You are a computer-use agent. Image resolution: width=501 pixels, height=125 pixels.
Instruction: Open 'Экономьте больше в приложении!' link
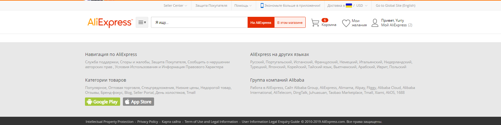tap(292, 6)
